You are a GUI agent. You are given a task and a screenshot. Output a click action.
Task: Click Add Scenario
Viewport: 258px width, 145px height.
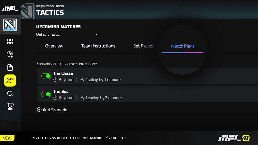[52, 110]
